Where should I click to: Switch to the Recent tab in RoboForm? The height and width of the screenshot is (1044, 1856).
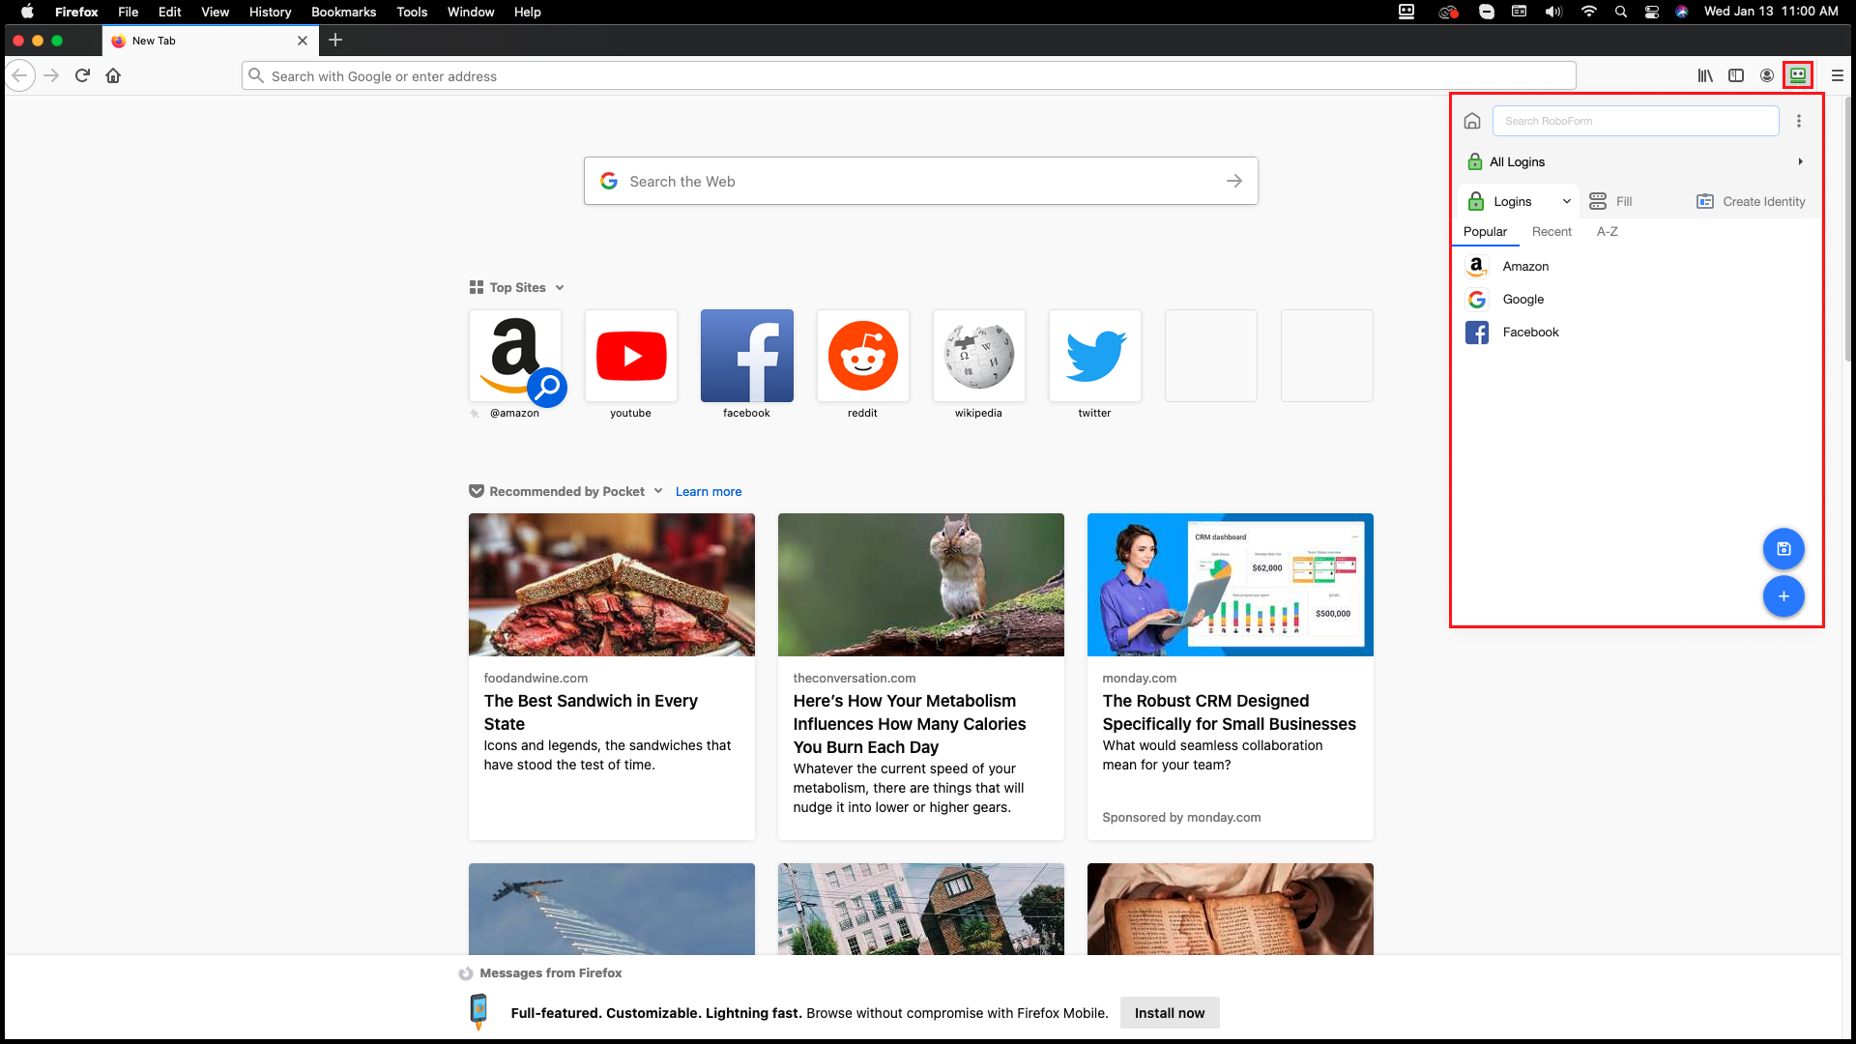(1551, 231)
